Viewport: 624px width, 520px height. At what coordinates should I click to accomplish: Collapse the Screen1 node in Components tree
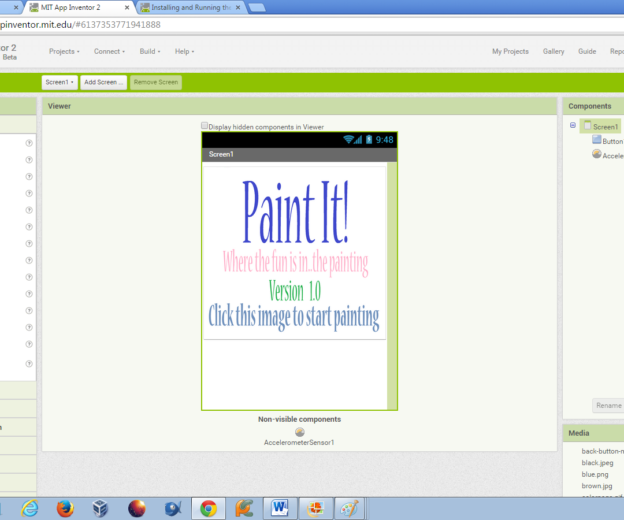tap(573, 125)
